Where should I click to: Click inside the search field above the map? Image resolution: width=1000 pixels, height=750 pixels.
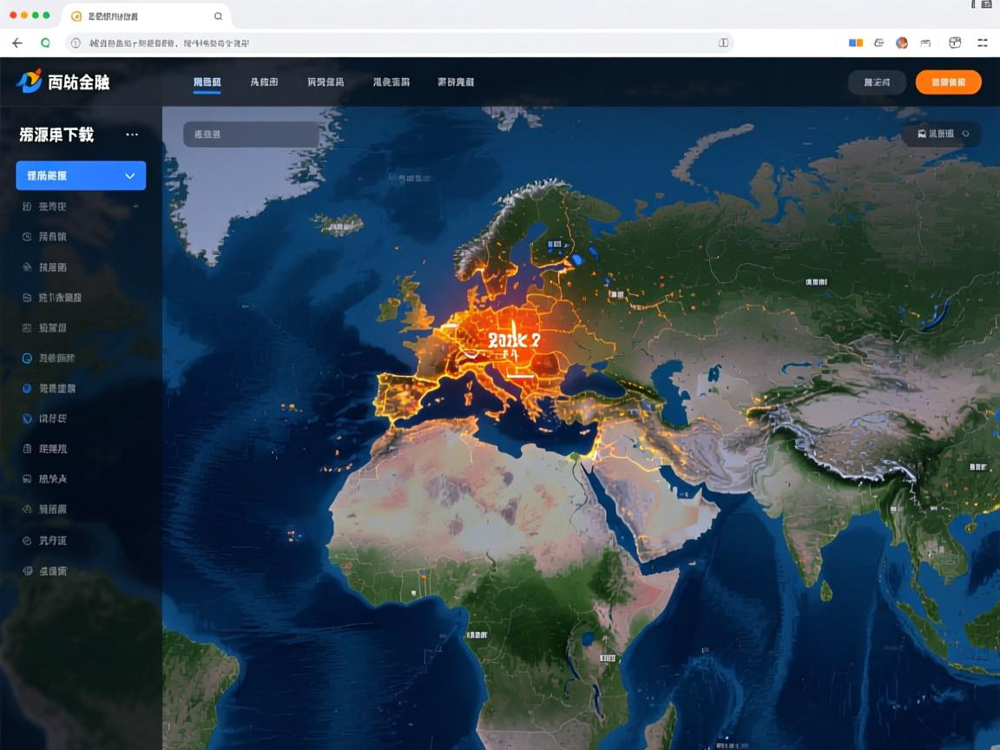coord(250,135)
